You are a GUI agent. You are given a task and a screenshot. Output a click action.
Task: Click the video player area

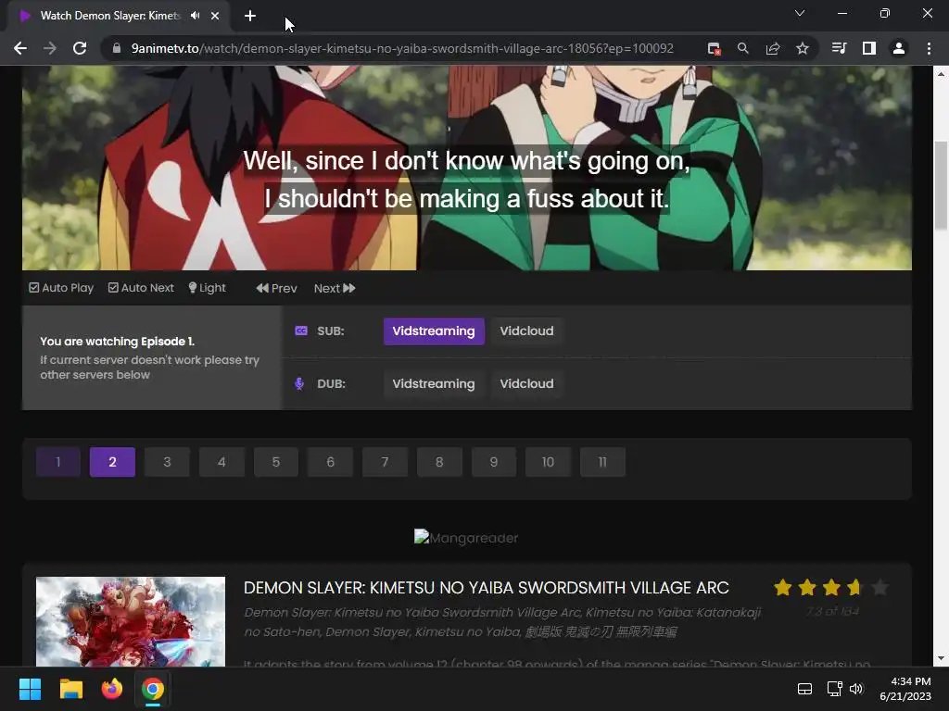point(467,168)
